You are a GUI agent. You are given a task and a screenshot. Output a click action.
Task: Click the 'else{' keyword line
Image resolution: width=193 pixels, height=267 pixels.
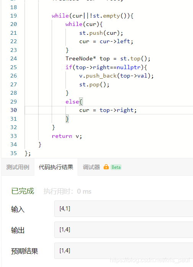[x=74, y=102]
